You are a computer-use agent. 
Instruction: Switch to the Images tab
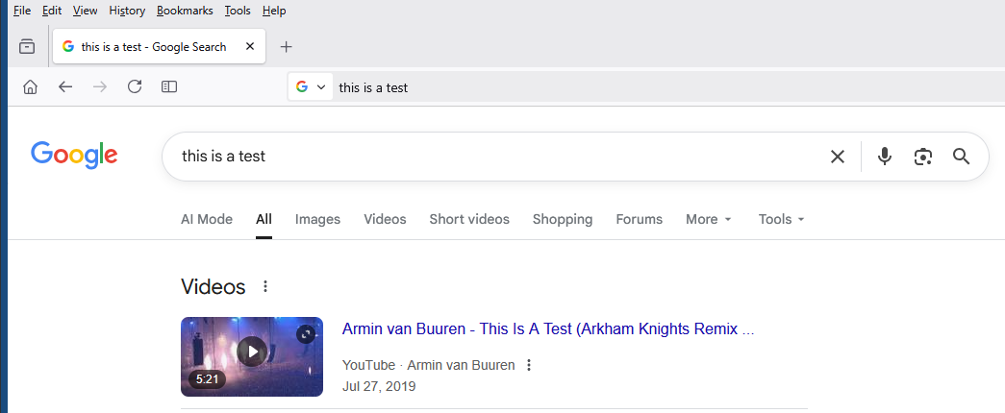[317, 219]
